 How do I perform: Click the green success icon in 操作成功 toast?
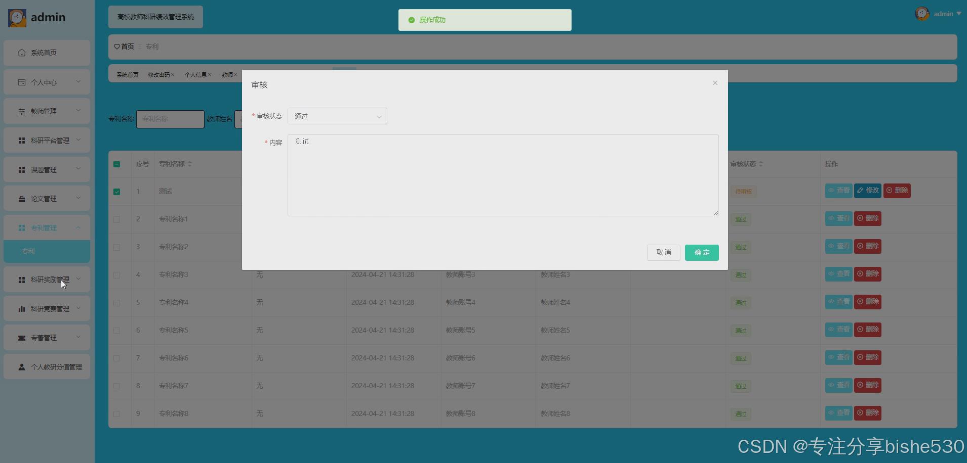[x=412, y=20]
